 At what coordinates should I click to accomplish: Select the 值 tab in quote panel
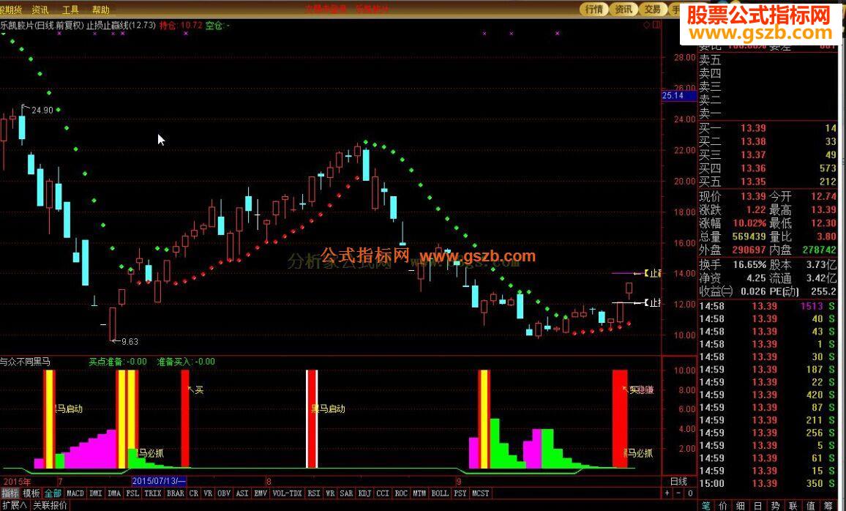(x=810, y=506)
